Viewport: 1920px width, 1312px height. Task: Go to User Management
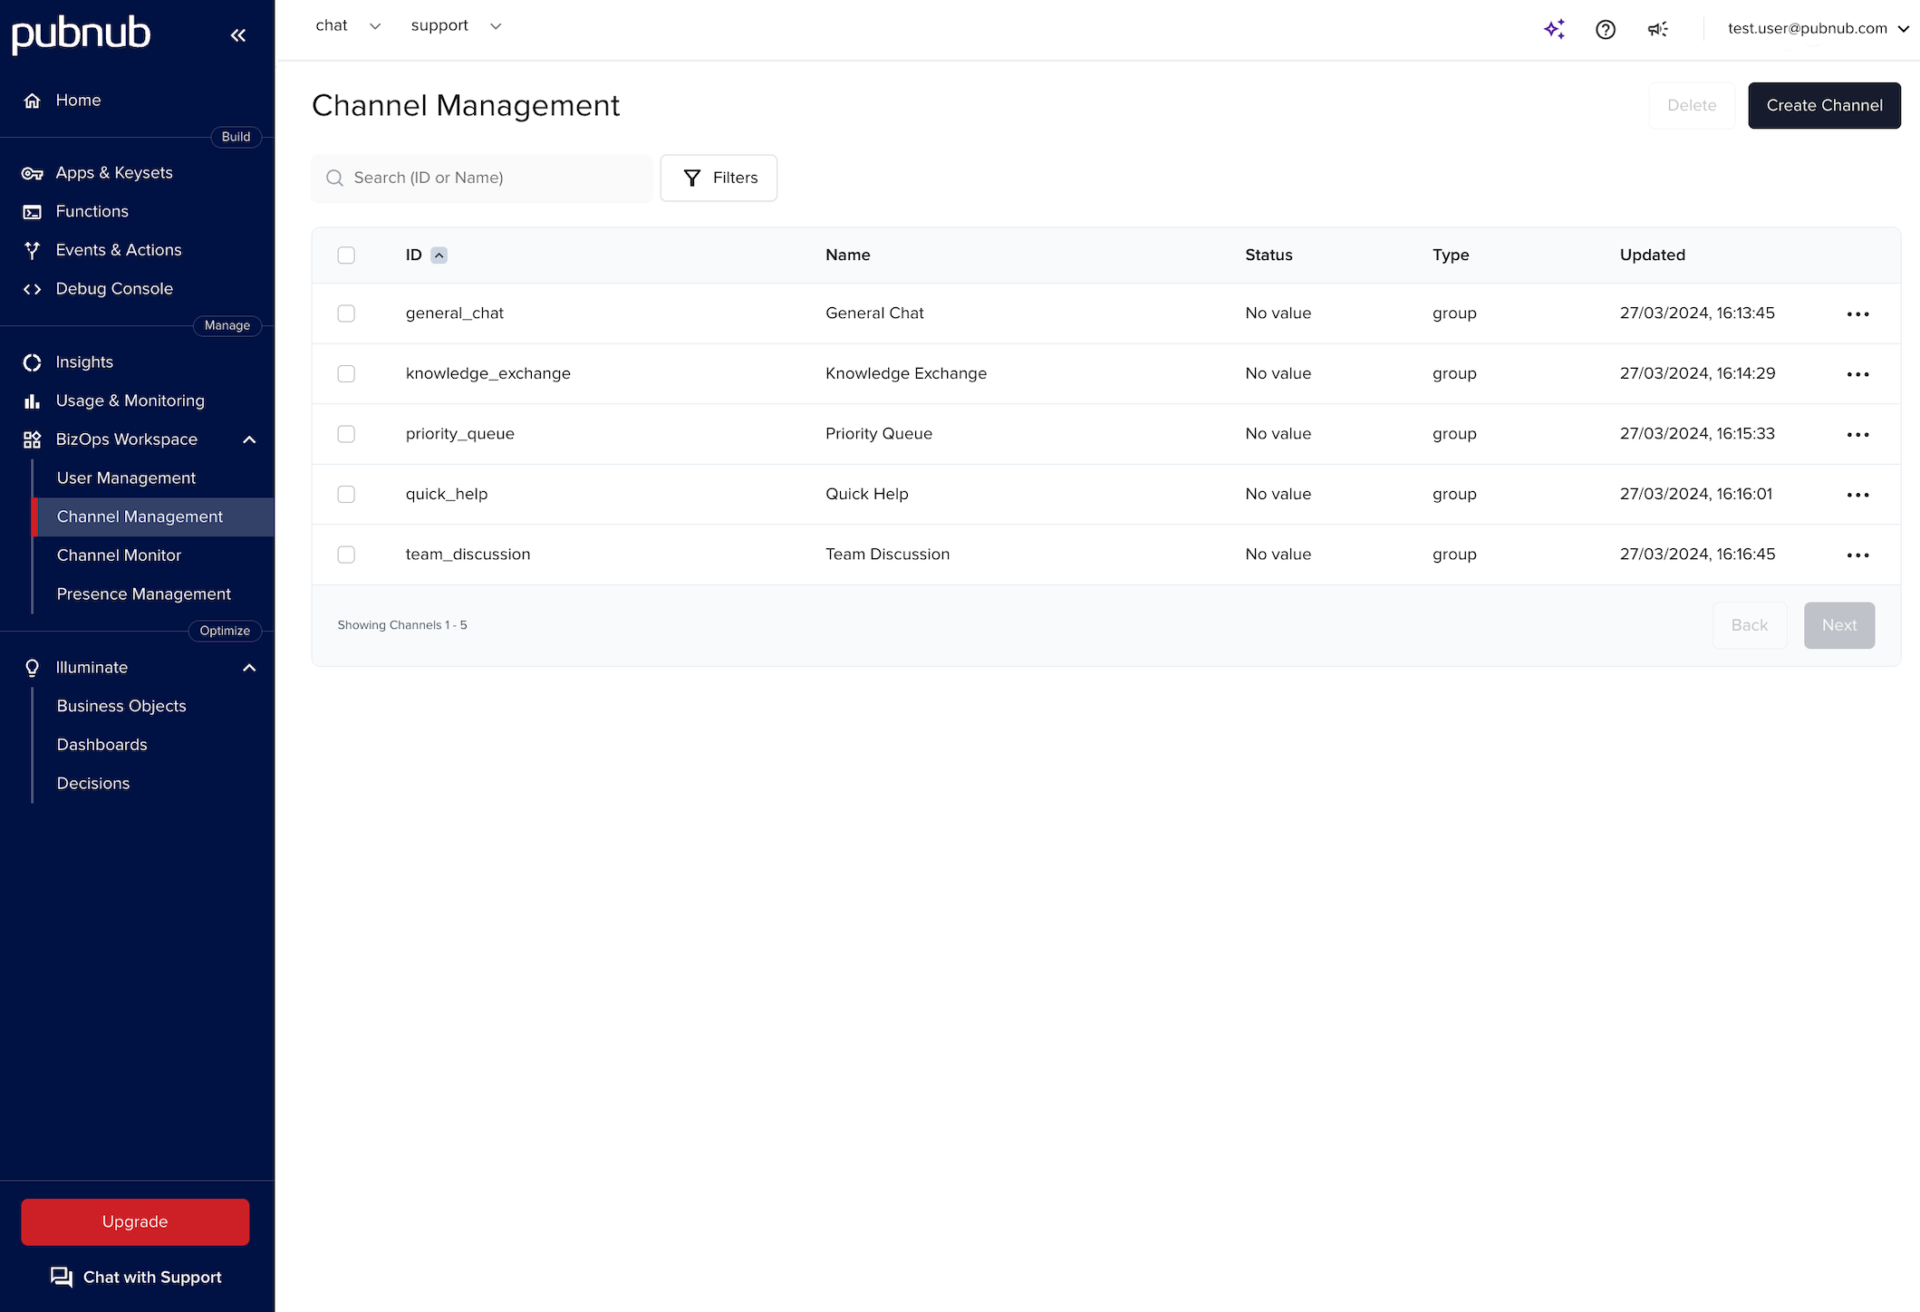[x=126, y=478]
